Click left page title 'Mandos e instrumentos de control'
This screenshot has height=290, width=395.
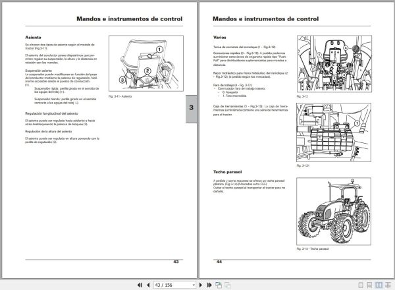point(130,19)
